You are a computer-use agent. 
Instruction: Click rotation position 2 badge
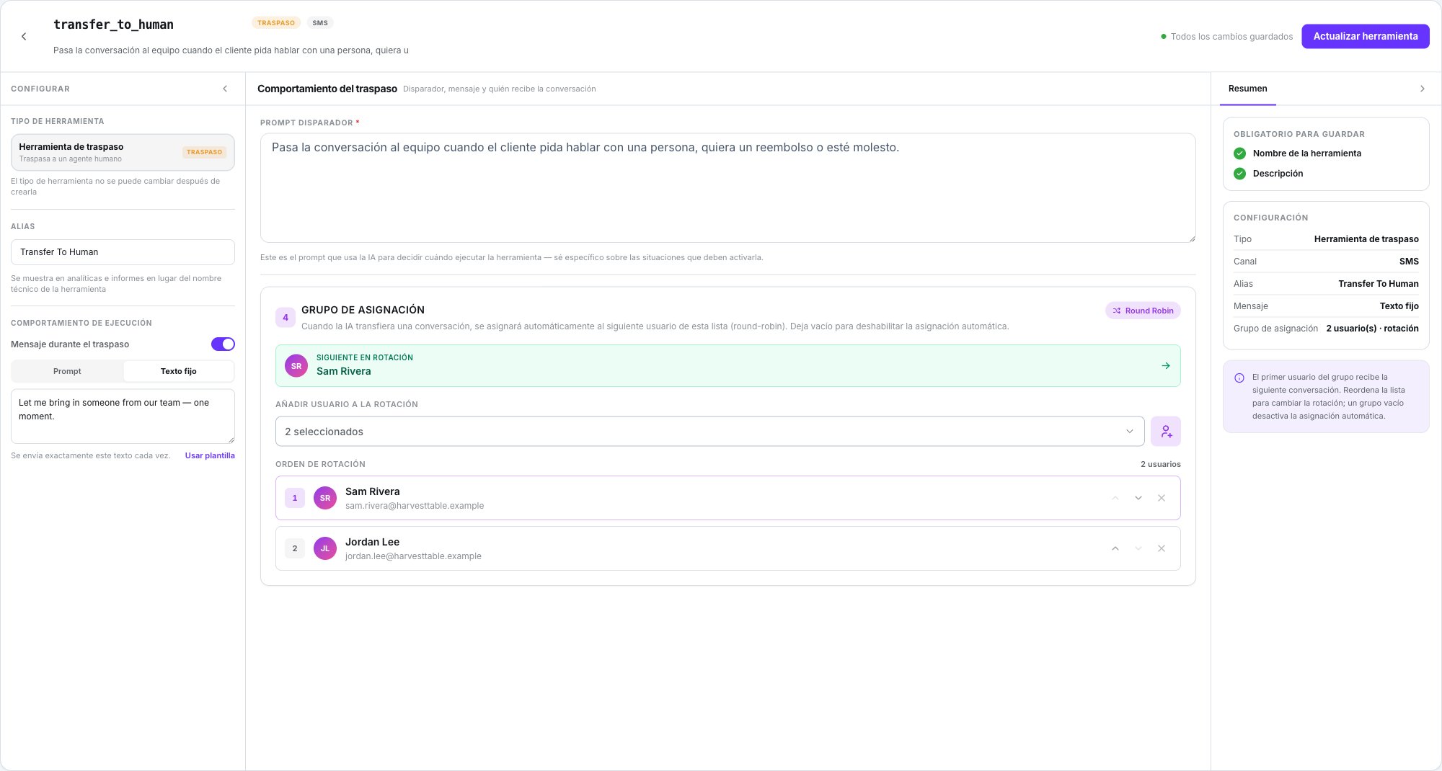295,548
